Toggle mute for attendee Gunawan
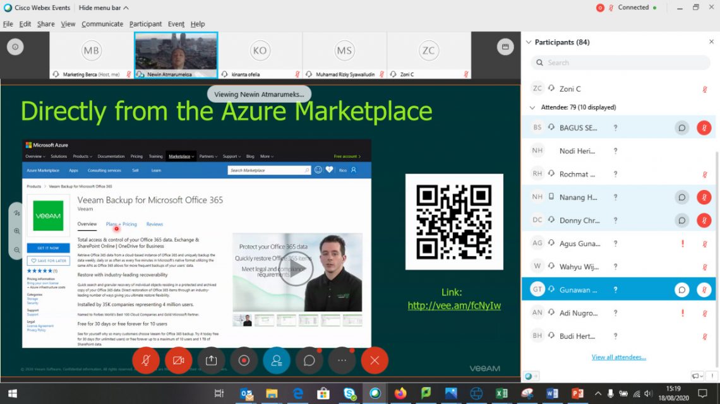This screenshot has height=404, width=720. (x=704, y=290)
